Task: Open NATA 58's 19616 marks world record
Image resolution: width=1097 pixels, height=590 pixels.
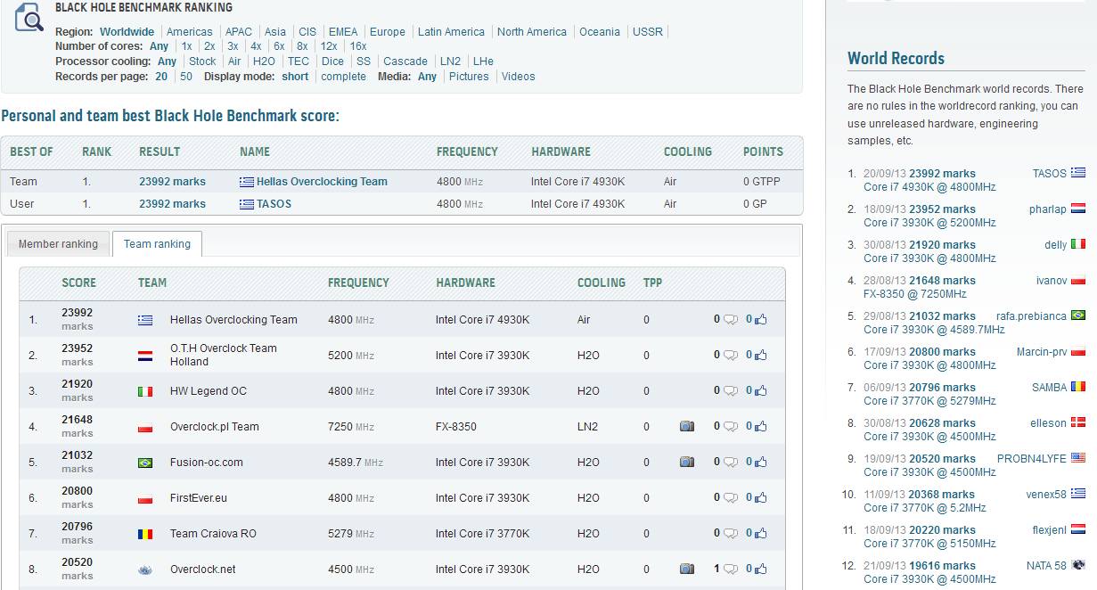Action: pos(942,566)
